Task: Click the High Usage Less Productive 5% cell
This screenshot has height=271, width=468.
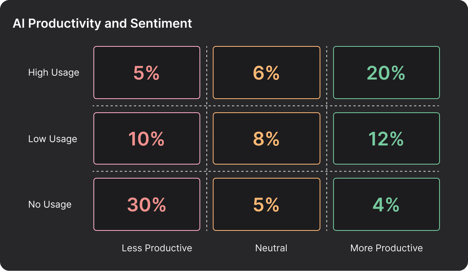Action: [147, 73]
